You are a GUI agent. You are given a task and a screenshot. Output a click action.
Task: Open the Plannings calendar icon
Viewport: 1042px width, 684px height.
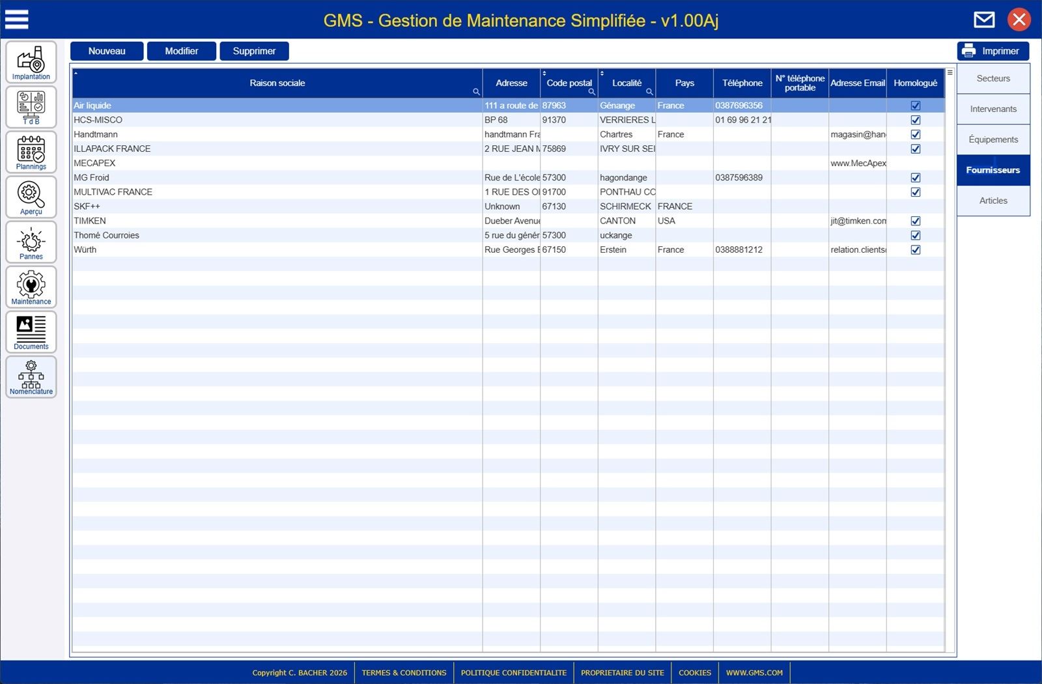tap(31, 152)
